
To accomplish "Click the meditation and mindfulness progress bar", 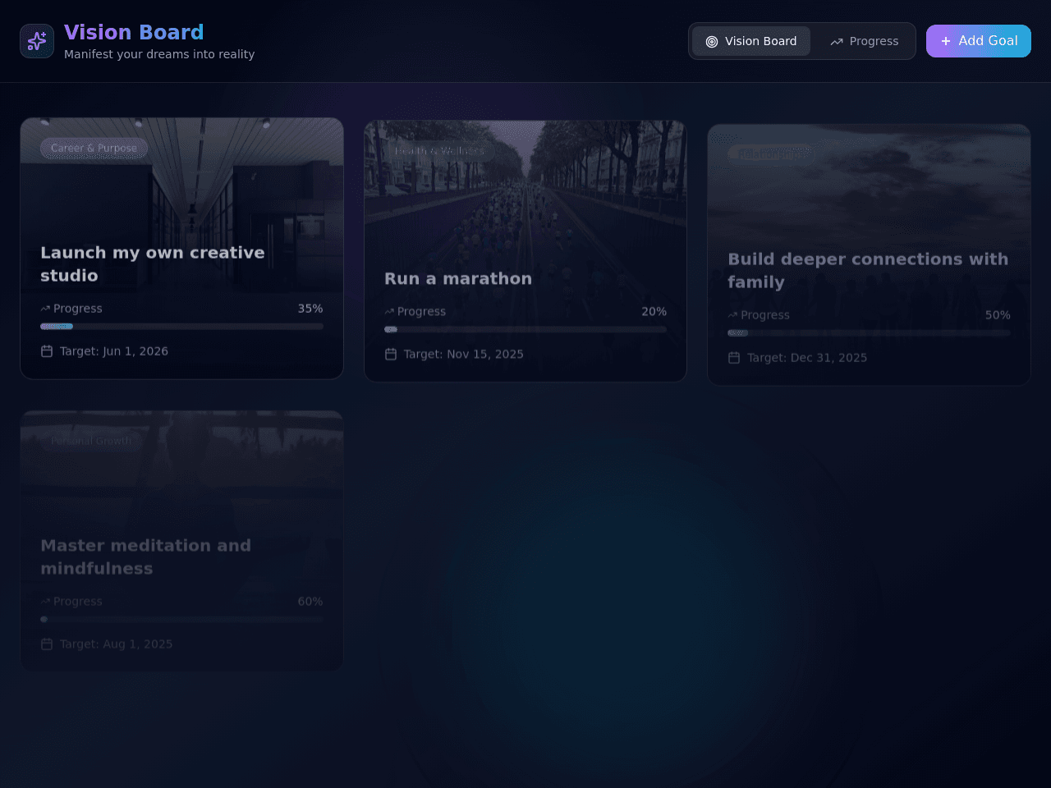I will pos(181,620).
